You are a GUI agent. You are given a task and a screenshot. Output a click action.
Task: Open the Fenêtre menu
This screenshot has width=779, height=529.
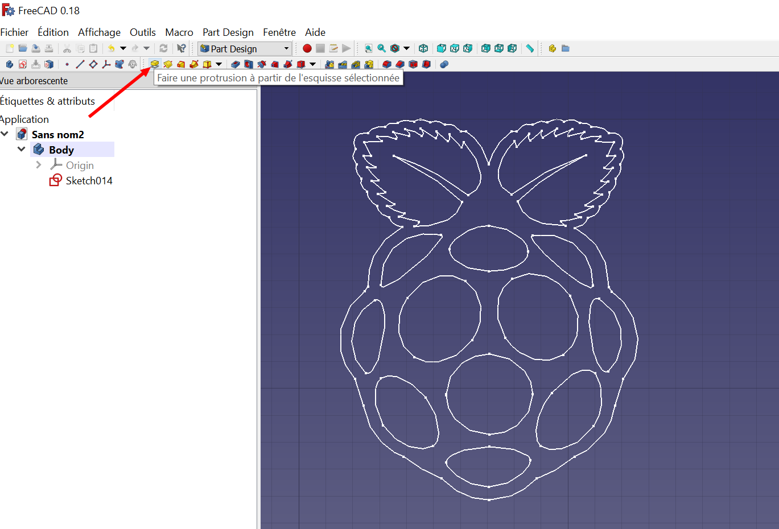(x=279, y=32)
